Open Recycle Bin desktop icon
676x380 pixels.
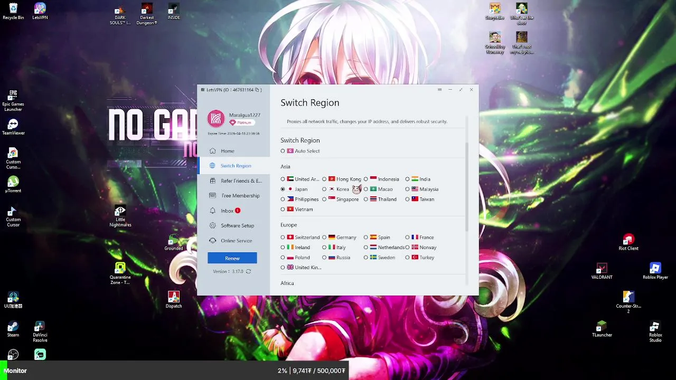pyautogui.click(x=13, y=12)
